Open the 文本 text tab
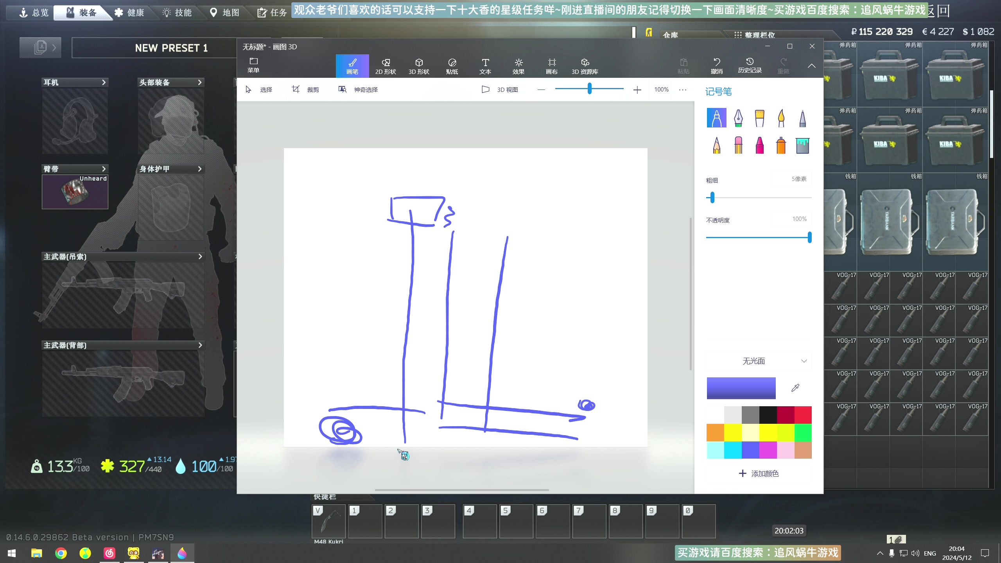1001x563 pixels. click(485, 66)
